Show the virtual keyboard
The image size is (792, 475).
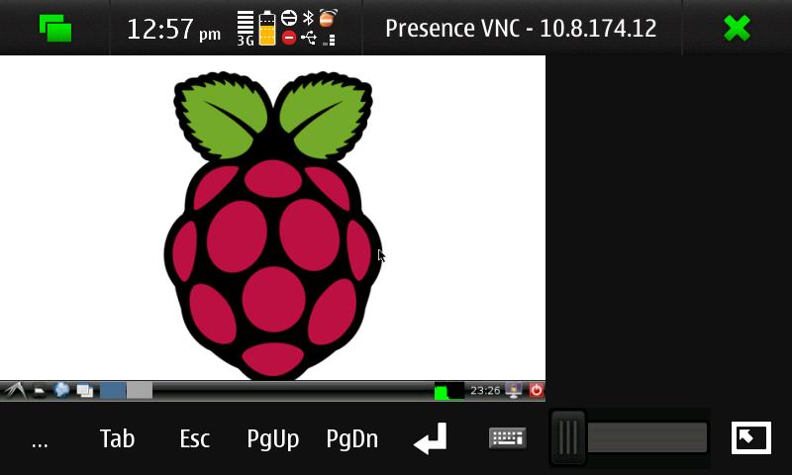[x=508, y=438]
